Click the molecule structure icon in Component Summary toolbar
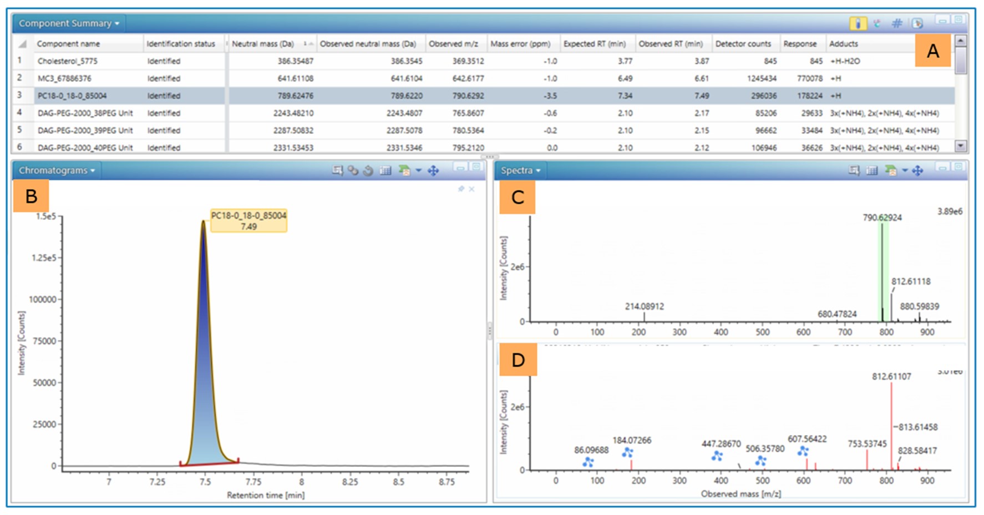The height and width of the screenshot is (515, 984). (x=877, y=23)
